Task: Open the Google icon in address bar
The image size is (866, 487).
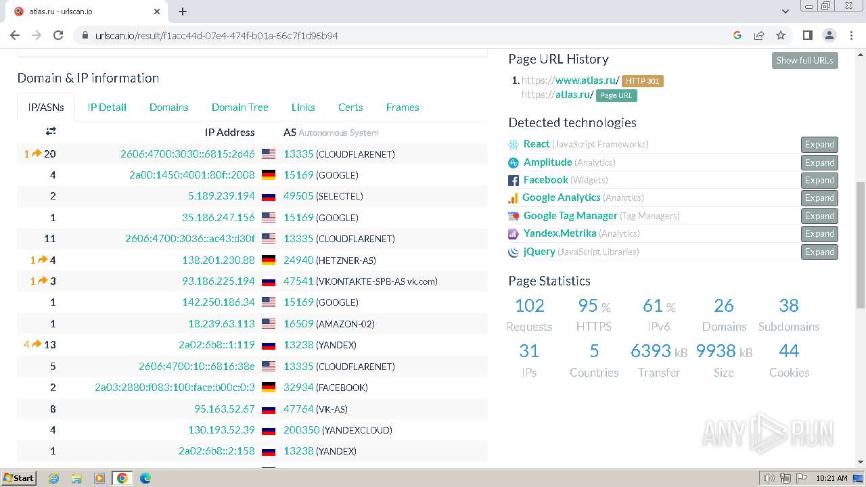Action: tap(737, 35)
